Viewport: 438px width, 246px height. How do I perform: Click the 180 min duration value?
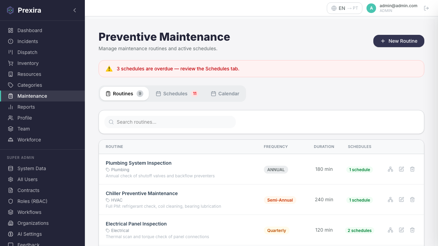(324, 169)
